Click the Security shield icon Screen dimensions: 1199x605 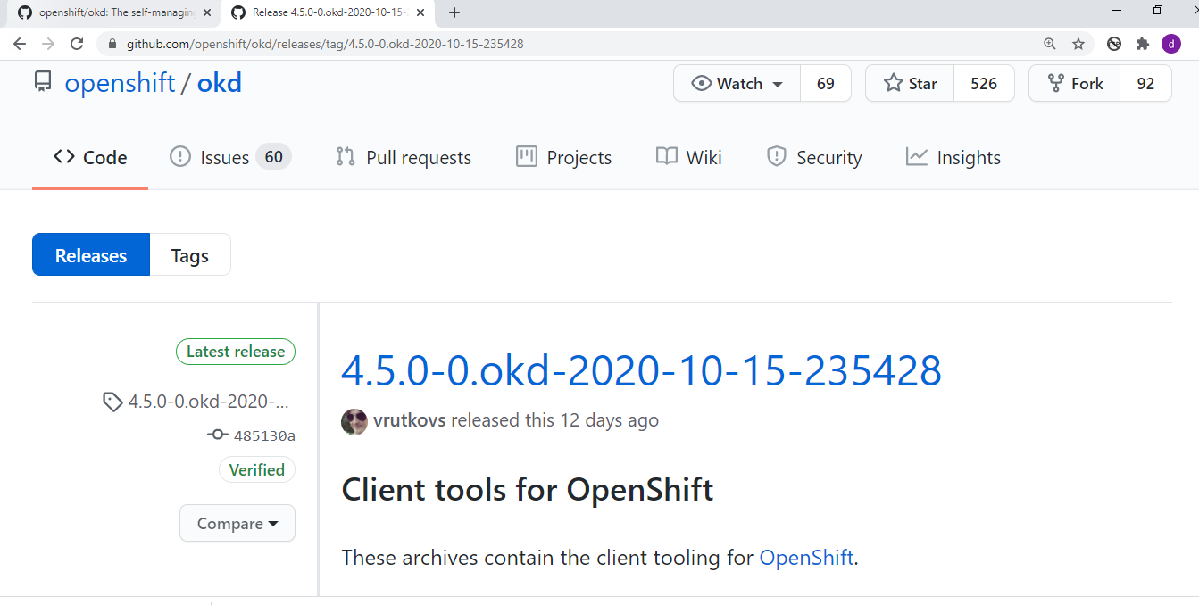click(777, 157)
